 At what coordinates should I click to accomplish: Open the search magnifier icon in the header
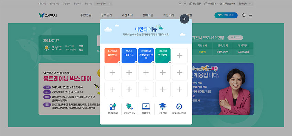(244, 15)
